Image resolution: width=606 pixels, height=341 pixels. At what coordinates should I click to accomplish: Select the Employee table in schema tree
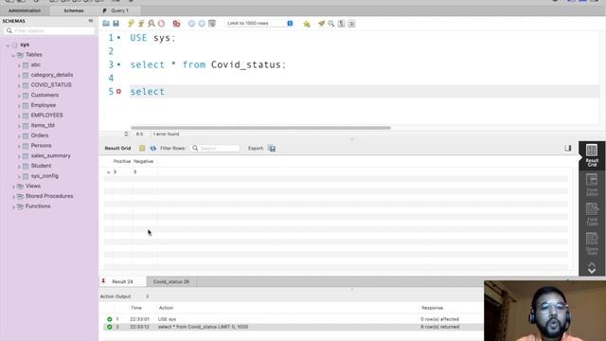click(44, 105)
